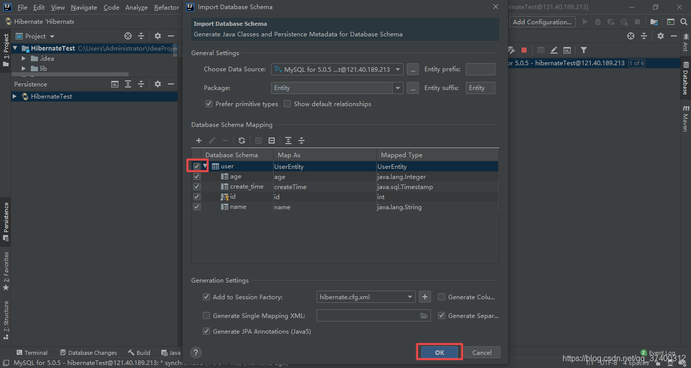
Task: Open the query console icon in Database toolbar
Action: pos(567,50)
